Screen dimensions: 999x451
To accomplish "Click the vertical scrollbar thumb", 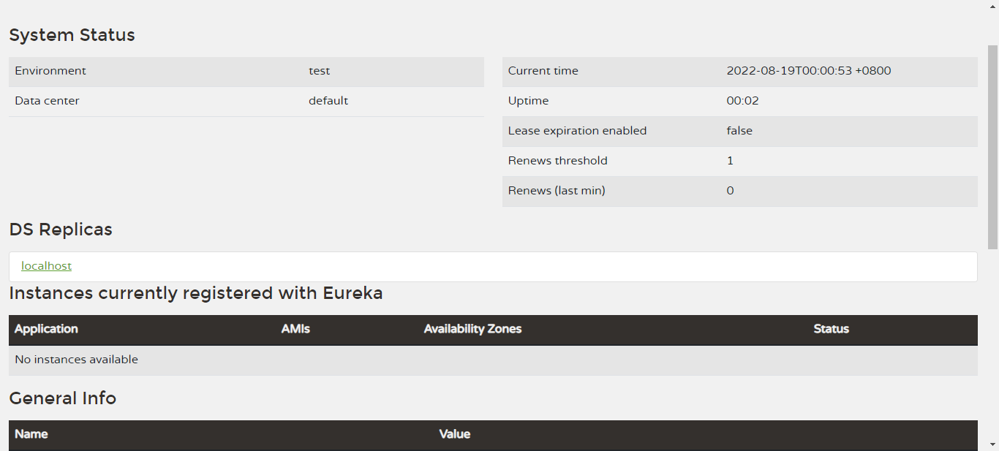I will (x=992, y=146).
